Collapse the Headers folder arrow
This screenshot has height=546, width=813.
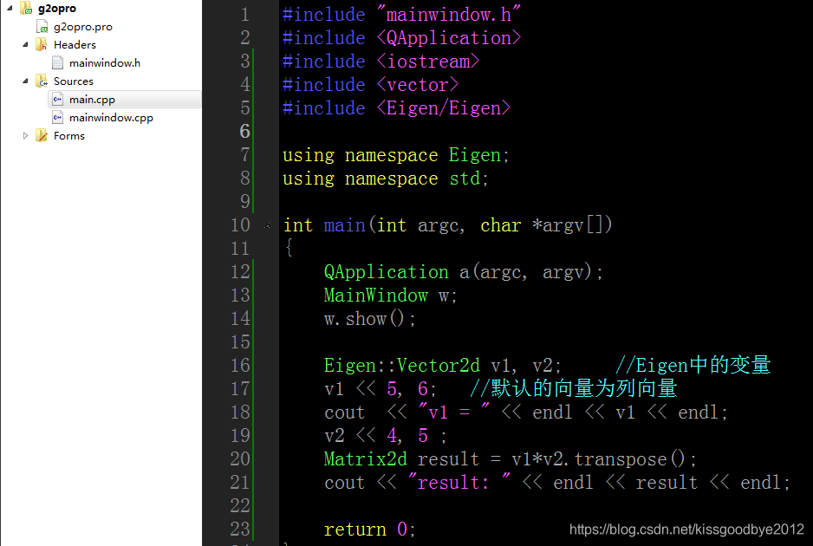(25, 44)
